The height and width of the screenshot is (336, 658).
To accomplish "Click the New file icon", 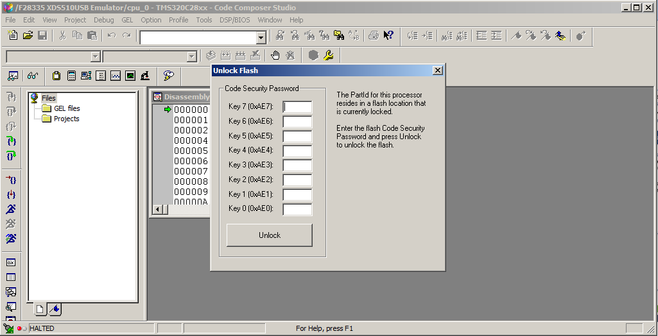I will point(13,36).
